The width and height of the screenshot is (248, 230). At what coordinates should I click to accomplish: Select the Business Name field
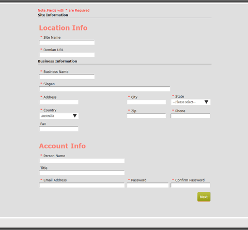[x=67, y=76]
